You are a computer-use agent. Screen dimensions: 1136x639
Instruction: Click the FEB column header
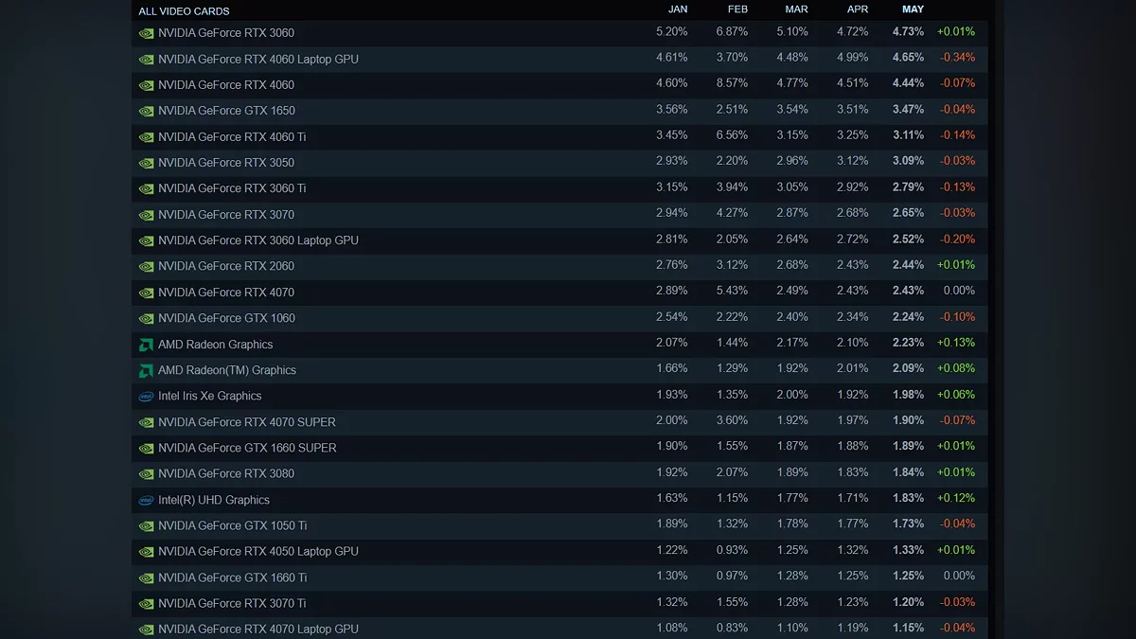pyautogui.click(x=737, y=9)
